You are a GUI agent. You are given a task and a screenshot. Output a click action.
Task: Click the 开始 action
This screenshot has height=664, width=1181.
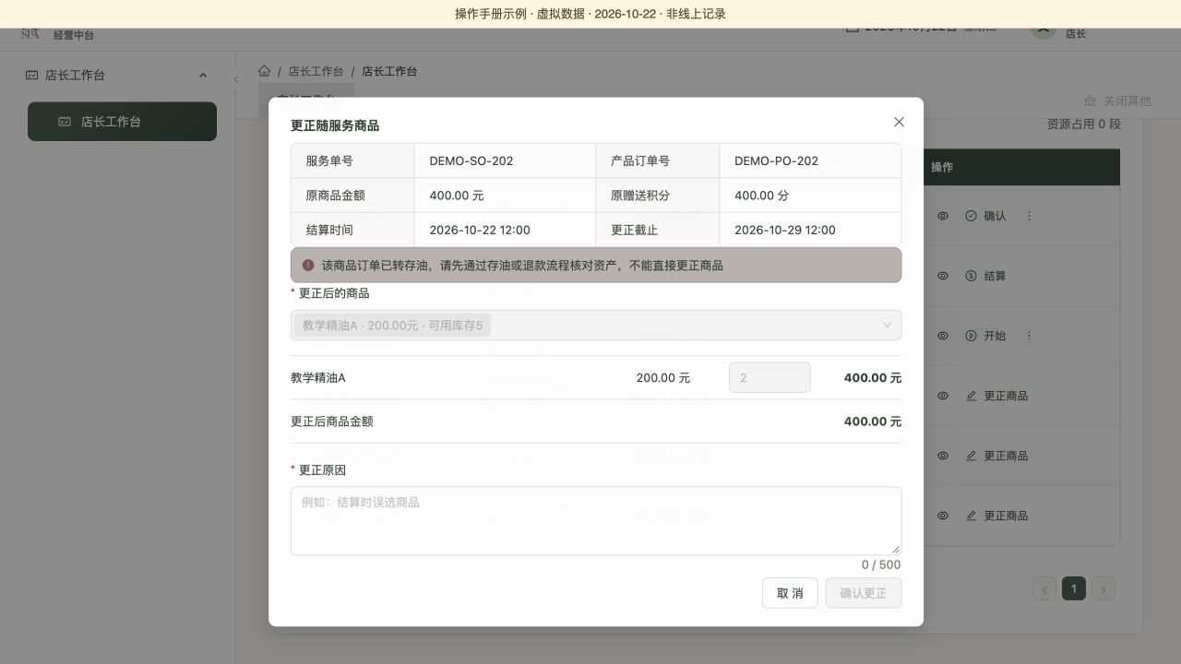click(985, 336)
